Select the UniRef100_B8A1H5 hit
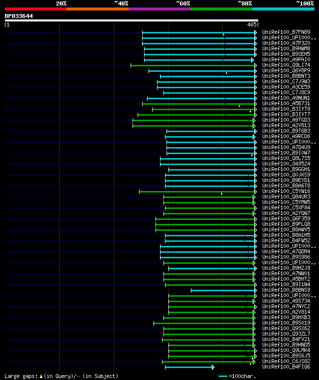319x380 pixels. pos(286,235)
